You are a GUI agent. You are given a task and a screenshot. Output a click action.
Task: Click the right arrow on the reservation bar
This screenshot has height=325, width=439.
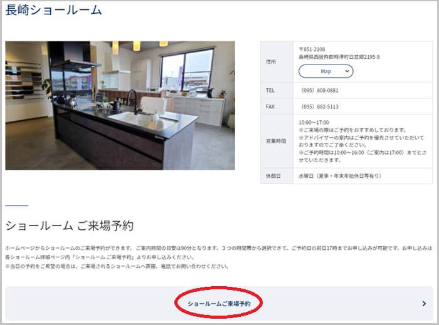click(424, 304)
